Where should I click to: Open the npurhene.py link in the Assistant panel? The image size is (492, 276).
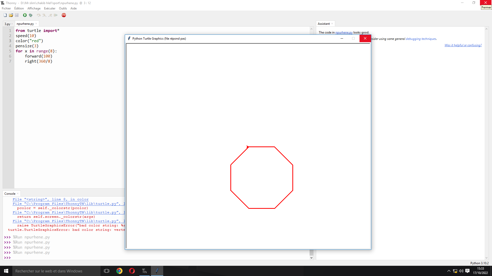click(344, 32)
